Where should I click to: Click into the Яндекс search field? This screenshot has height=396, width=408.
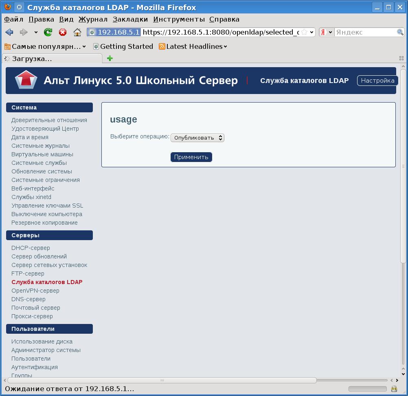click(364, 32)
